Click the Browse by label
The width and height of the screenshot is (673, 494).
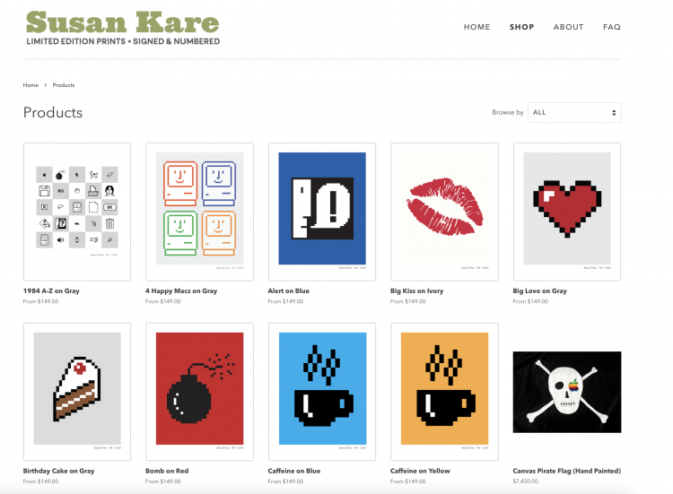click(x=508, y=112)
